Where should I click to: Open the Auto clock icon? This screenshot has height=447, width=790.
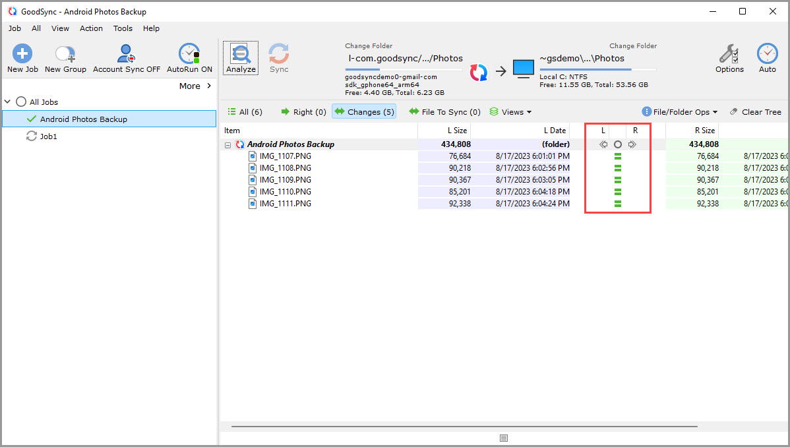pos(767,53)
